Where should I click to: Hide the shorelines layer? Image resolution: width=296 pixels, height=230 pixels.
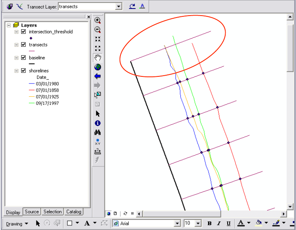23,71
